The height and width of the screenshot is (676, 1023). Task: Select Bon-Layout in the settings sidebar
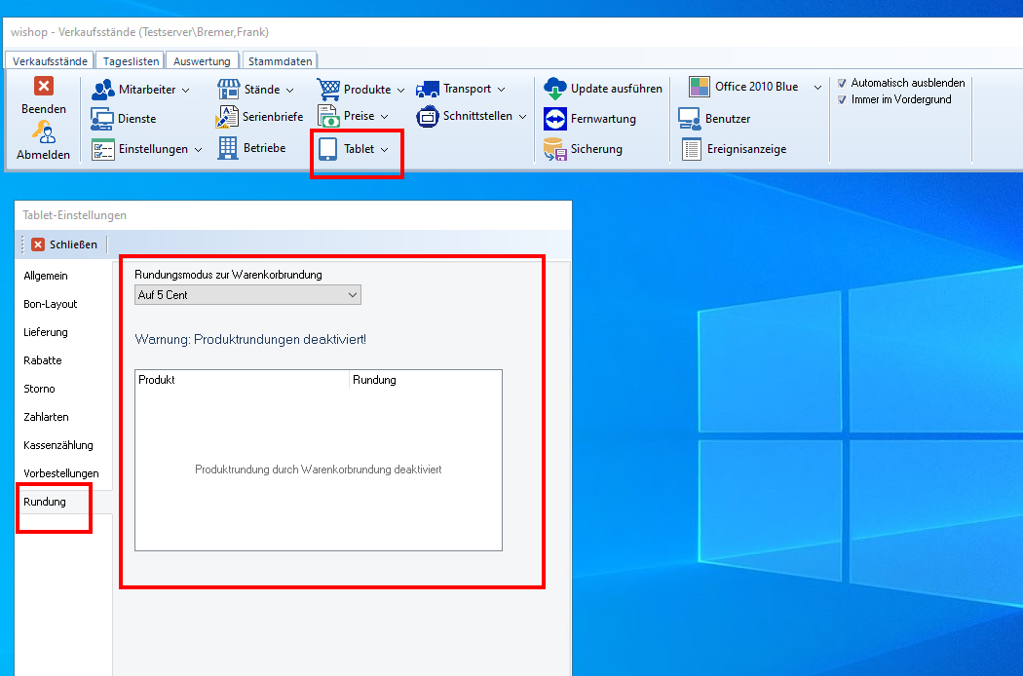pyautogui.click(x=51, y=304)
